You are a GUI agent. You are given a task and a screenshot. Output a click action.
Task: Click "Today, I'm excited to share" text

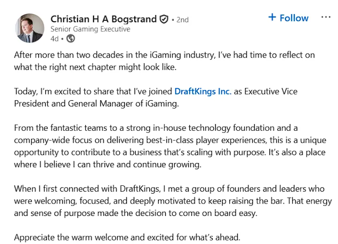click(94, 91)
